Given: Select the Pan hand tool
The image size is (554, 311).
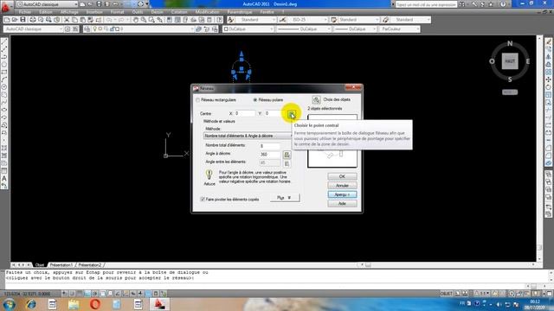Looking at the screenshot, I should (x=136, y=20).
